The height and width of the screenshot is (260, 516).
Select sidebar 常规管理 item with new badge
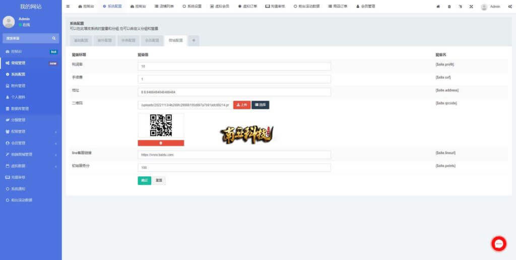click(x=31, y=63)
